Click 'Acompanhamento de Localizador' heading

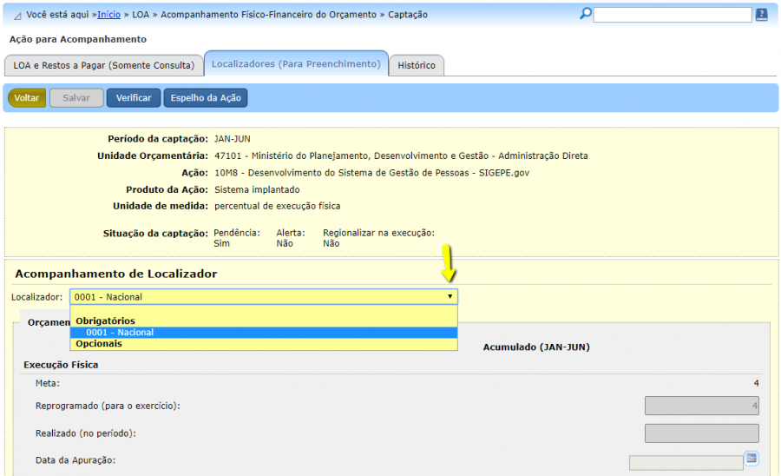pos(116,274)
